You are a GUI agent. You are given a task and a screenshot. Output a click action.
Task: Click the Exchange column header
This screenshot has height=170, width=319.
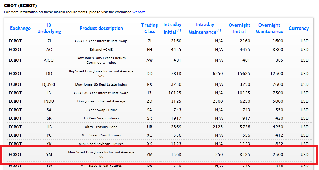(20, 28)
